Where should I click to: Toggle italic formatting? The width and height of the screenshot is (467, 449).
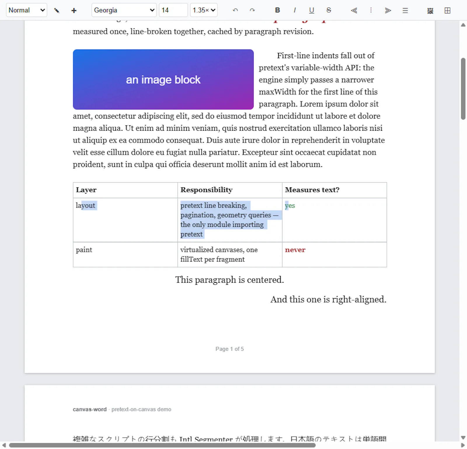pyautogui.click(x=295, y=10)
